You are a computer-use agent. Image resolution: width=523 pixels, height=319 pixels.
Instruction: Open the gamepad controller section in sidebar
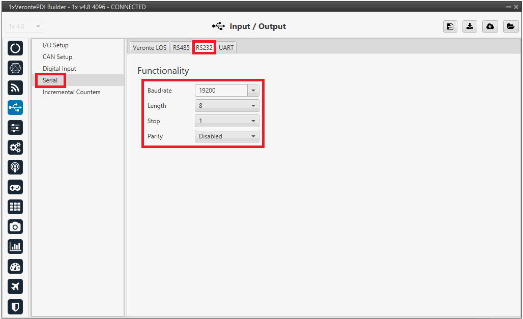pyautogui.click(x=15, y=187)
